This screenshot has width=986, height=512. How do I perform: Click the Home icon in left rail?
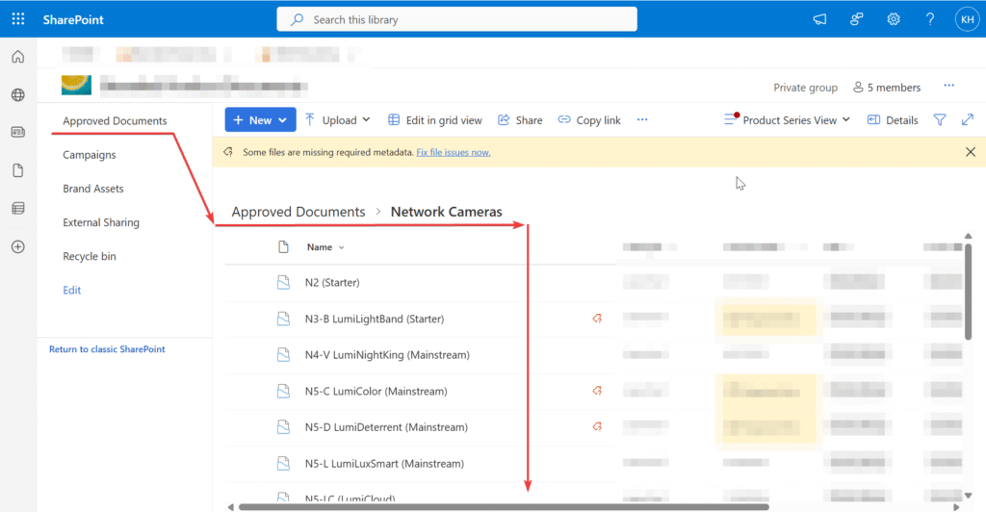(17, 57)
